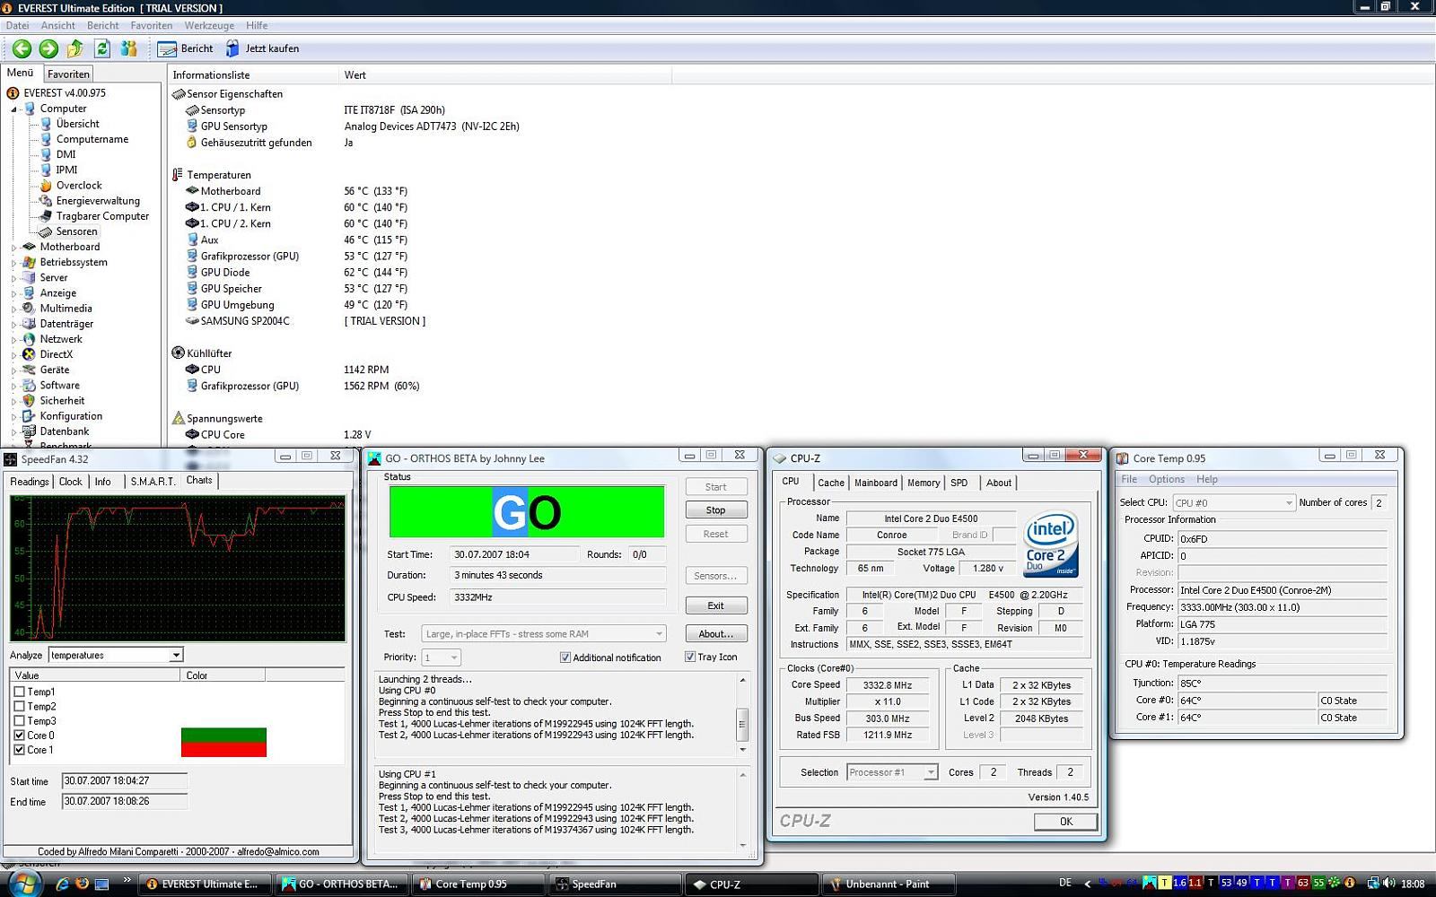Enable the Temp2 checkbox in SpeedFan

coord(19,706)
